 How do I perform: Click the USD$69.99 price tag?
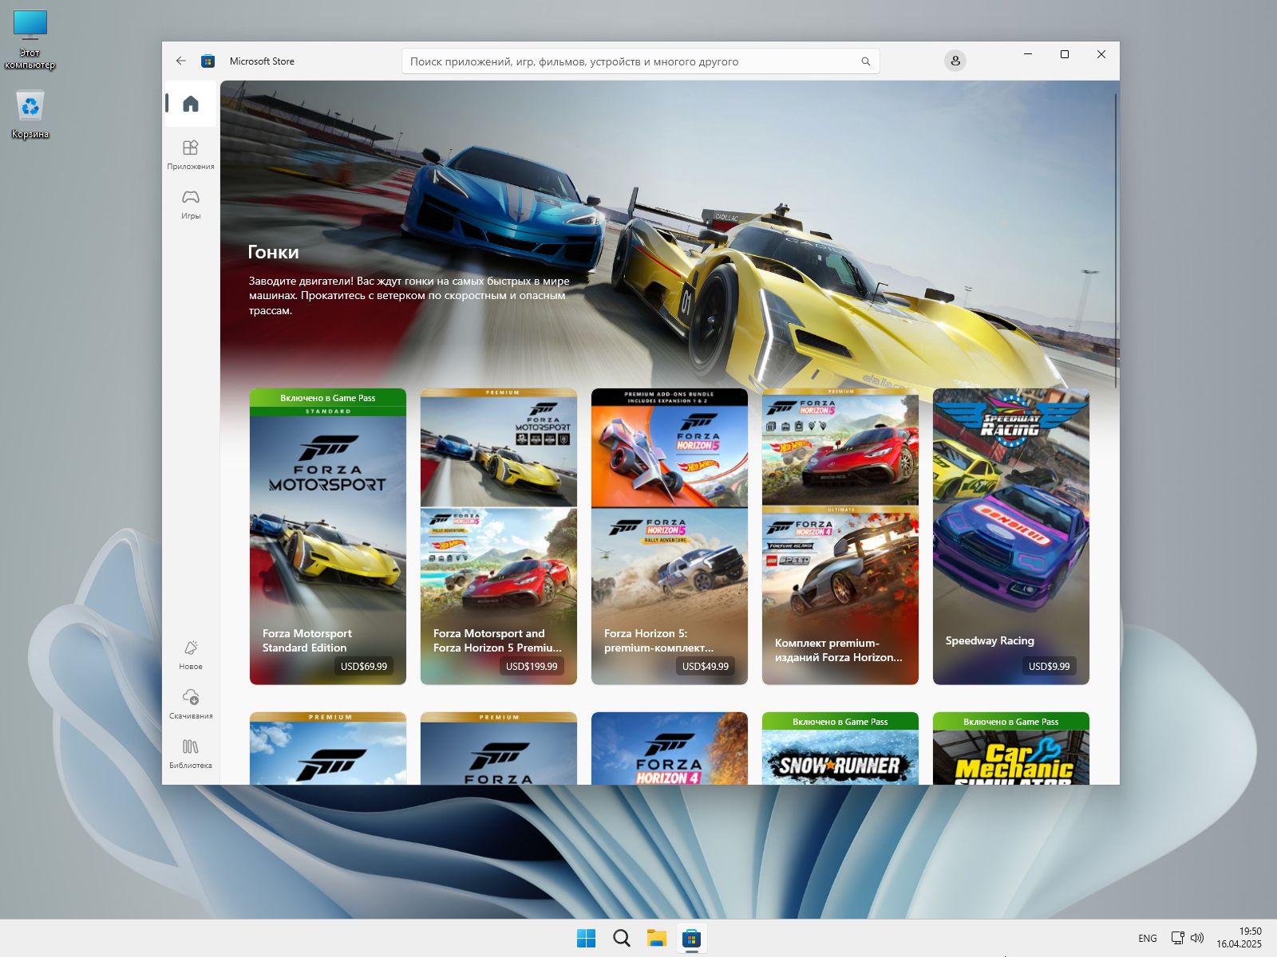coord(364,666)
